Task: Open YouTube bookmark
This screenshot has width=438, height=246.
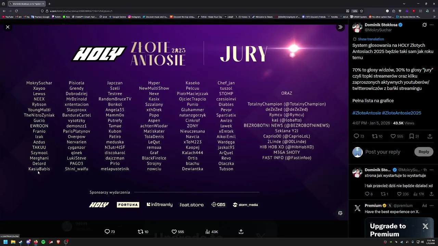Action: (8, 17)
